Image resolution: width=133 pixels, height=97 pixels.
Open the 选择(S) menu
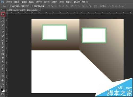(x=47, y=2)
